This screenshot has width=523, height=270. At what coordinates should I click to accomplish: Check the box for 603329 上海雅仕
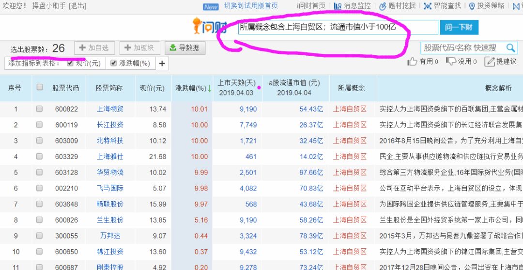point(39,156)
